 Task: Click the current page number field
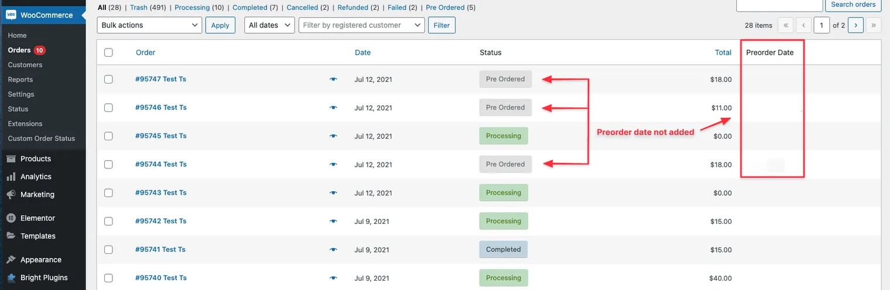pos(821,25)
